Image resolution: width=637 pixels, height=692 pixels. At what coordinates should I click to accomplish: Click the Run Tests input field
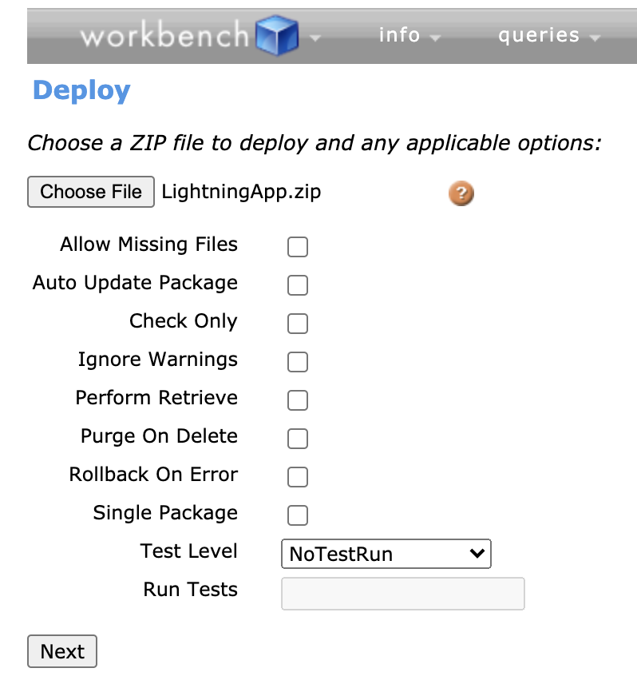click(x=403, y=594)
